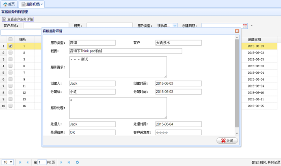Focus the 客户名称 search field
The height and width of the screenshot is (166, 281).
[x=46, y=26]
